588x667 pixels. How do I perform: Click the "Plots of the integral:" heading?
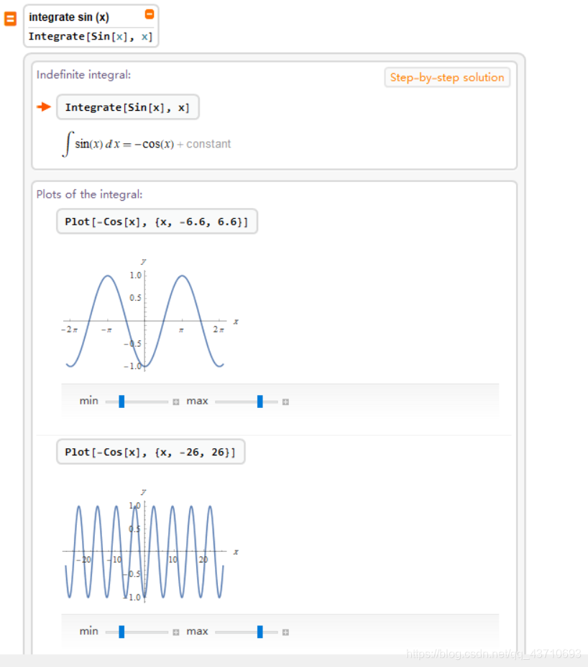90,194
